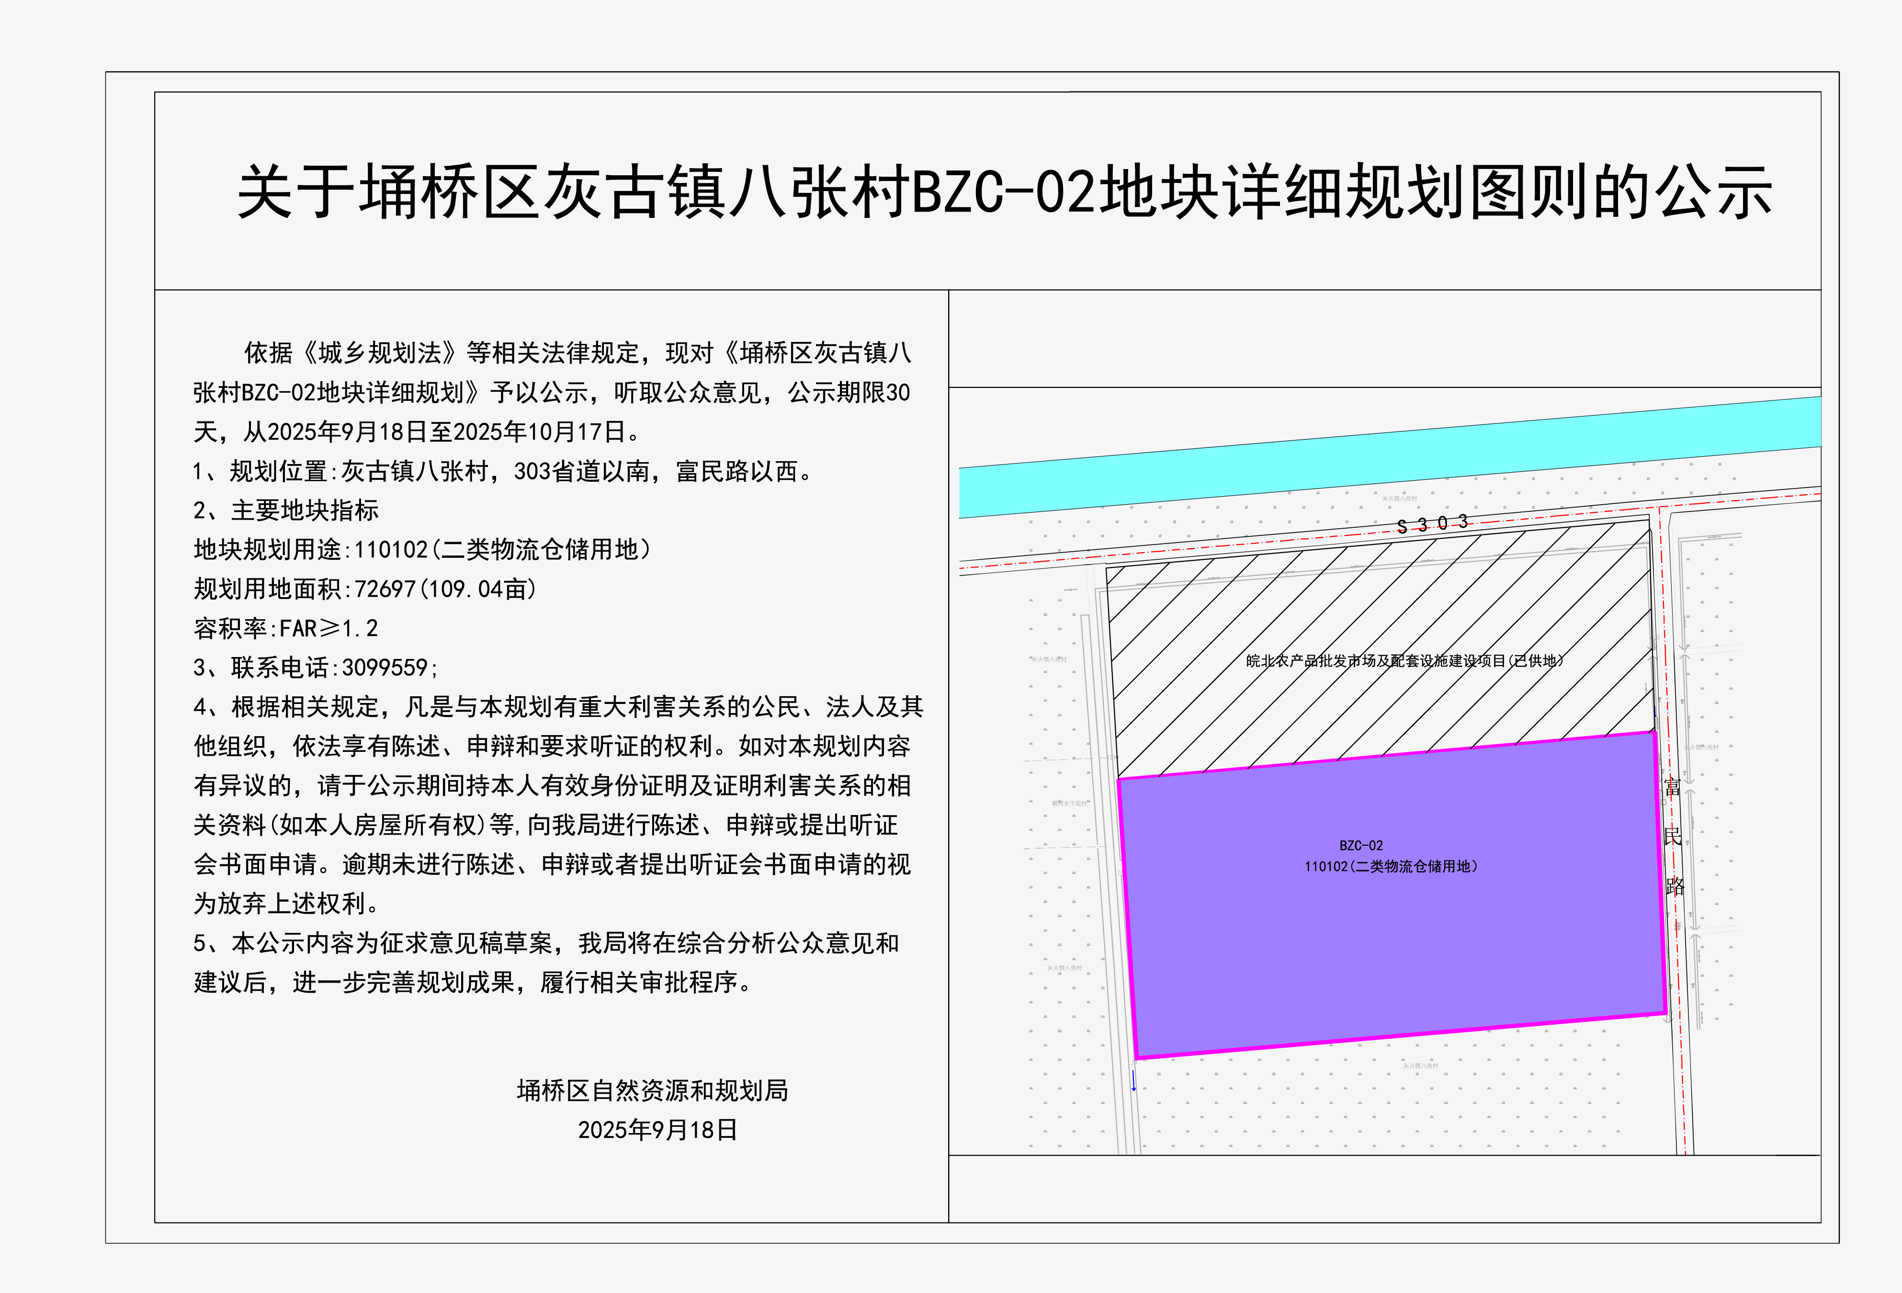Click the cyan river band on map
1902x1293 pixels.
tap(1392, 458)
